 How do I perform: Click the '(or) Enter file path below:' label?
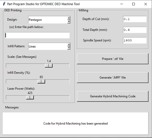26,27
